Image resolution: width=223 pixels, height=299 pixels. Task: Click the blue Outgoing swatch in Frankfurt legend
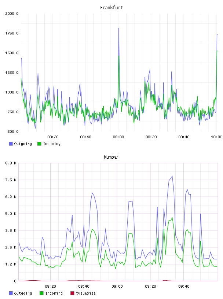click(x=11, y=144)
